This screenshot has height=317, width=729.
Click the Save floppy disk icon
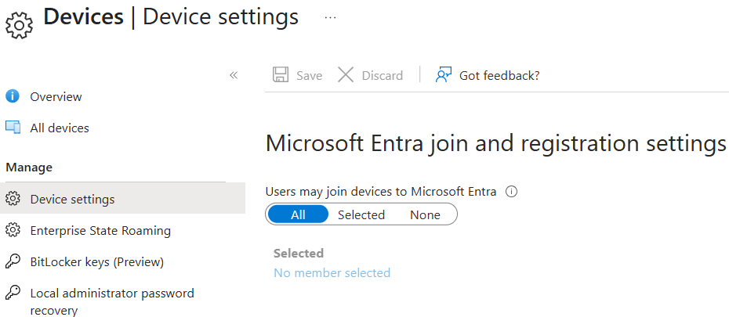click(x=281, y=74)
